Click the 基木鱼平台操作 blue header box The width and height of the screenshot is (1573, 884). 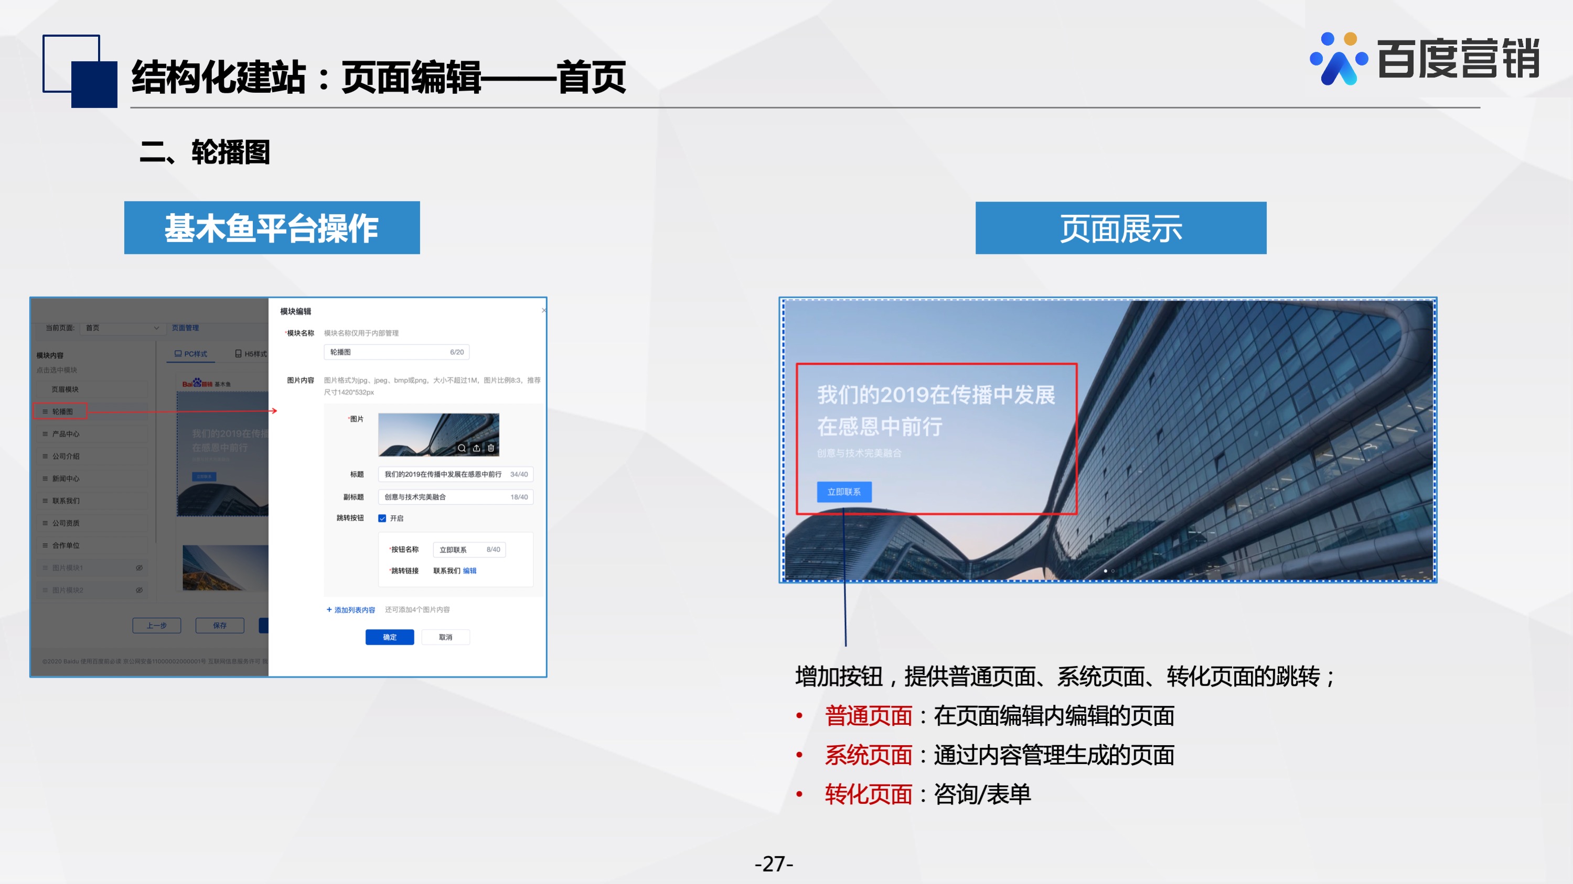pyautogui.click(x=272, y=227)
